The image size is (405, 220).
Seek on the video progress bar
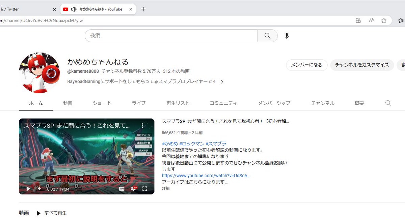tap(86, 182)
